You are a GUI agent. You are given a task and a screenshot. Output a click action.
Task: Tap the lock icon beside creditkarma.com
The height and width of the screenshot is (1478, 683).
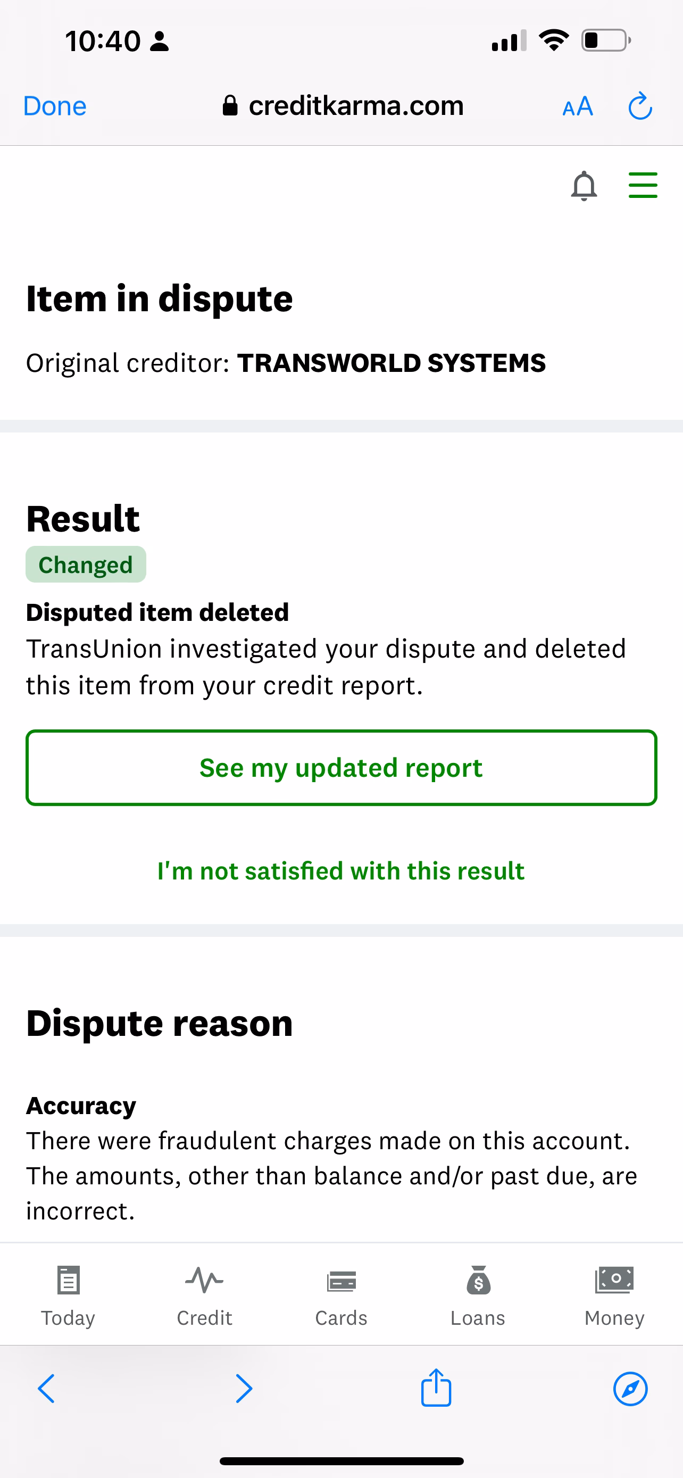click(230, 105)
